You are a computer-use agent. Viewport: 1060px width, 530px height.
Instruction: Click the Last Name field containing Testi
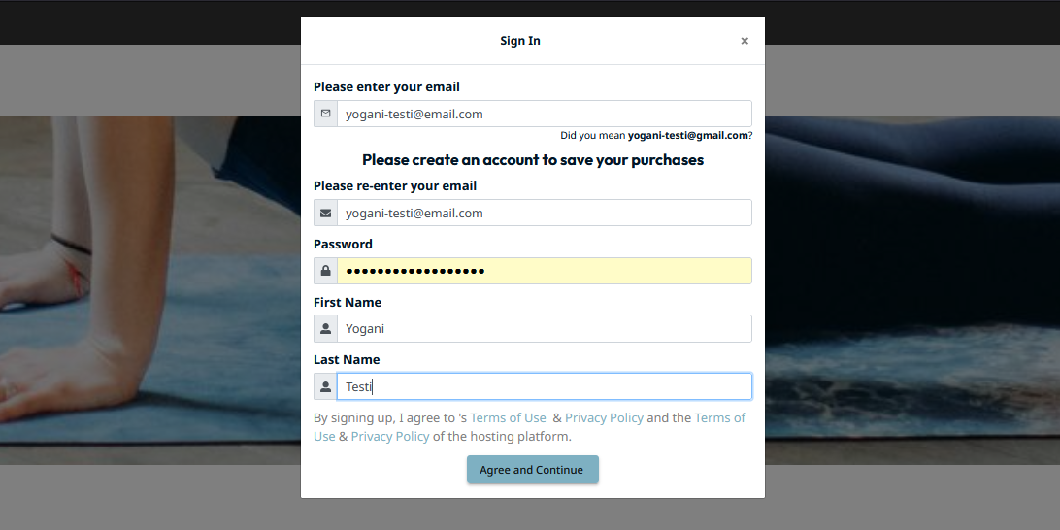point(544,386)
